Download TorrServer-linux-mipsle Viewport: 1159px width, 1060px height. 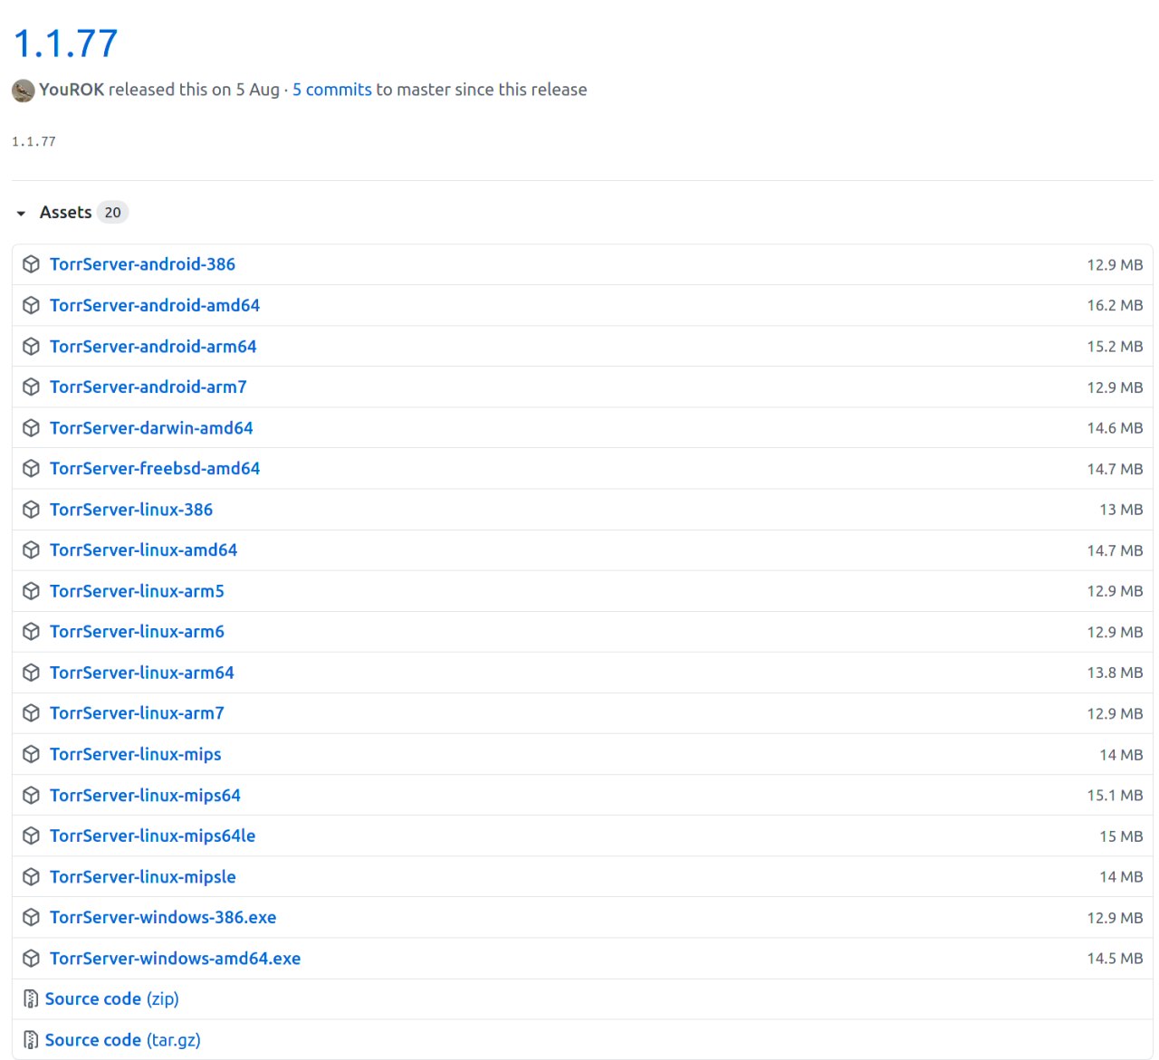[x=143, y=877]
